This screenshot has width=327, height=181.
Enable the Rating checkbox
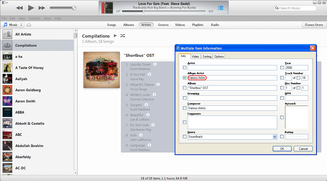[282, 137]
